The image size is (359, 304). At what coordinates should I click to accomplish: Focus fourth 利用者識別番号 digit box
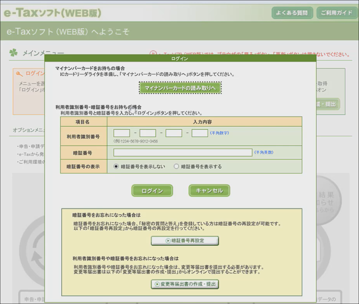(x=200, y=133)
